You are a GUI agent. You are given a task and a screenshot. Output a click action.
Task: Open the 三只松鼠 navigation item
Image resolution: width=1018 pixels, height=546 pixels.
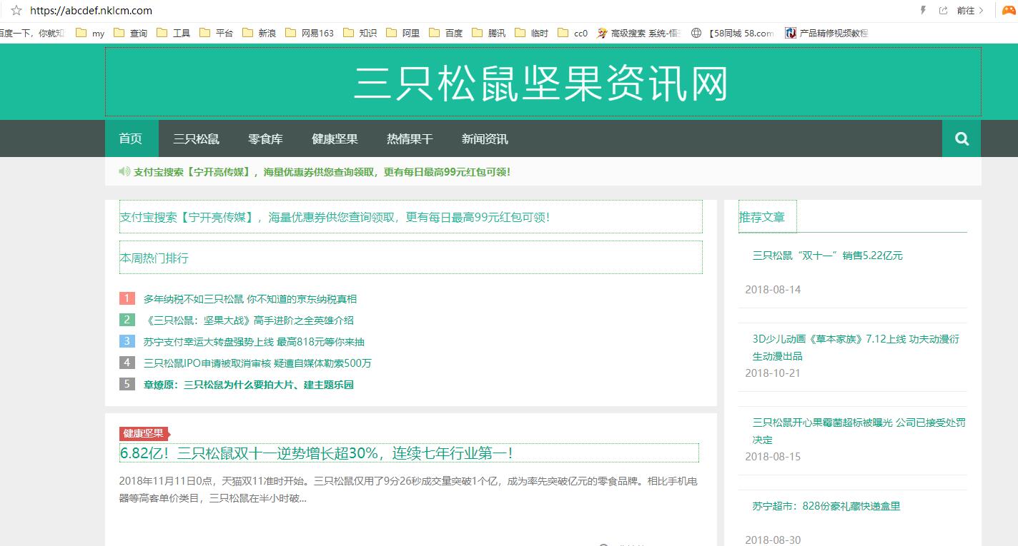[x=196, y=138]
